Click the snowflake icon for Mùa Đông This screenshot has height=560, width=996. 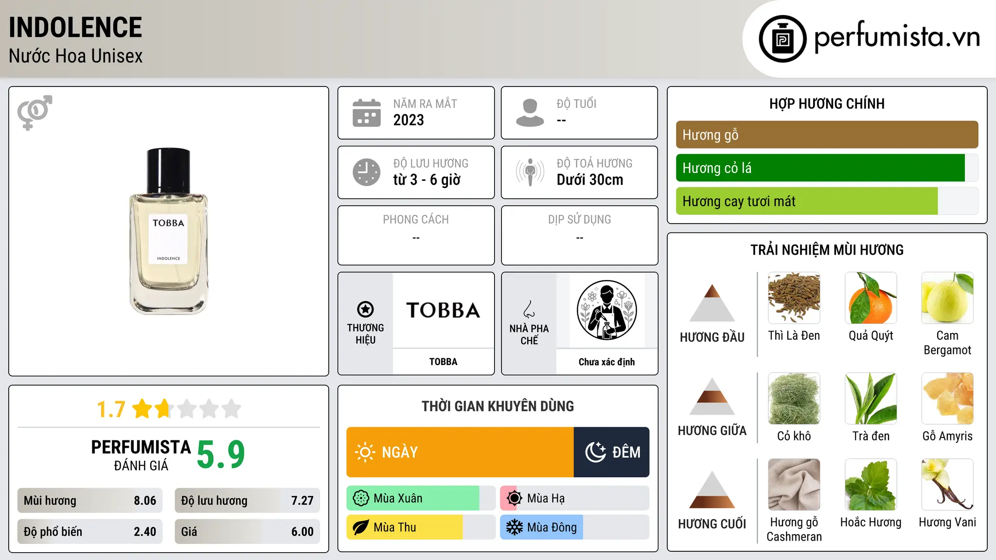[x=515, y=527]
